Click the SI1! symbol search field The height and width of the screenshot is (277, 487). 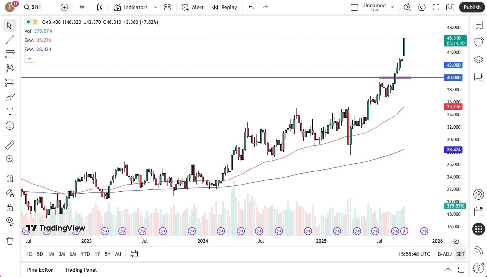33,7
